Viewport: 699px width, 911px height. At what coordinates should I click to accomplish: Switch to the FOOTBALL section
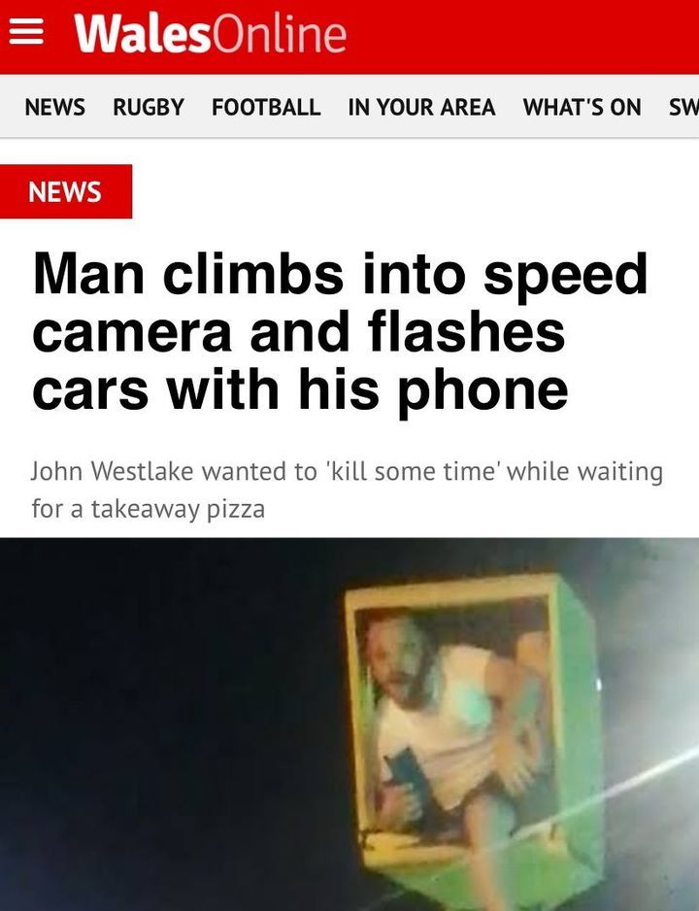point(266,108)
